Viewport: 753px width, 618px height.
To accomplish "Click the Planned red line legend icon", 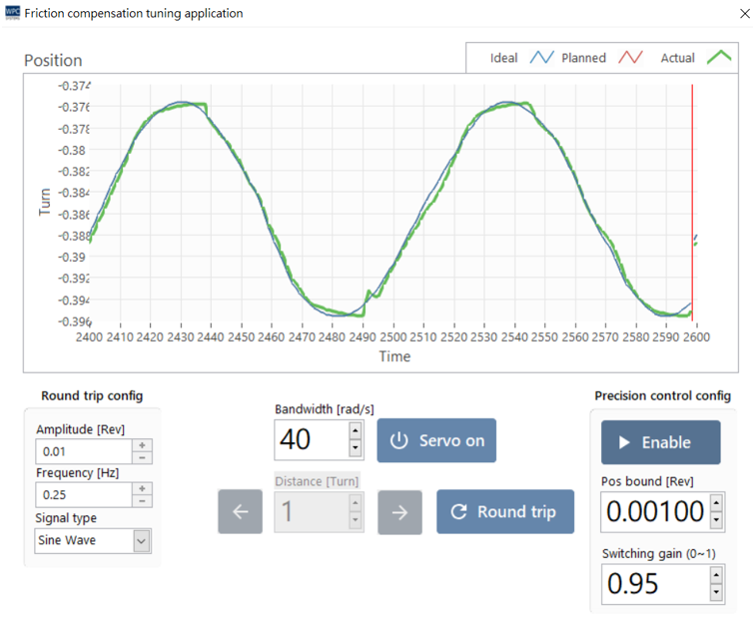I will pyautogui.click(x=630, y=58).
